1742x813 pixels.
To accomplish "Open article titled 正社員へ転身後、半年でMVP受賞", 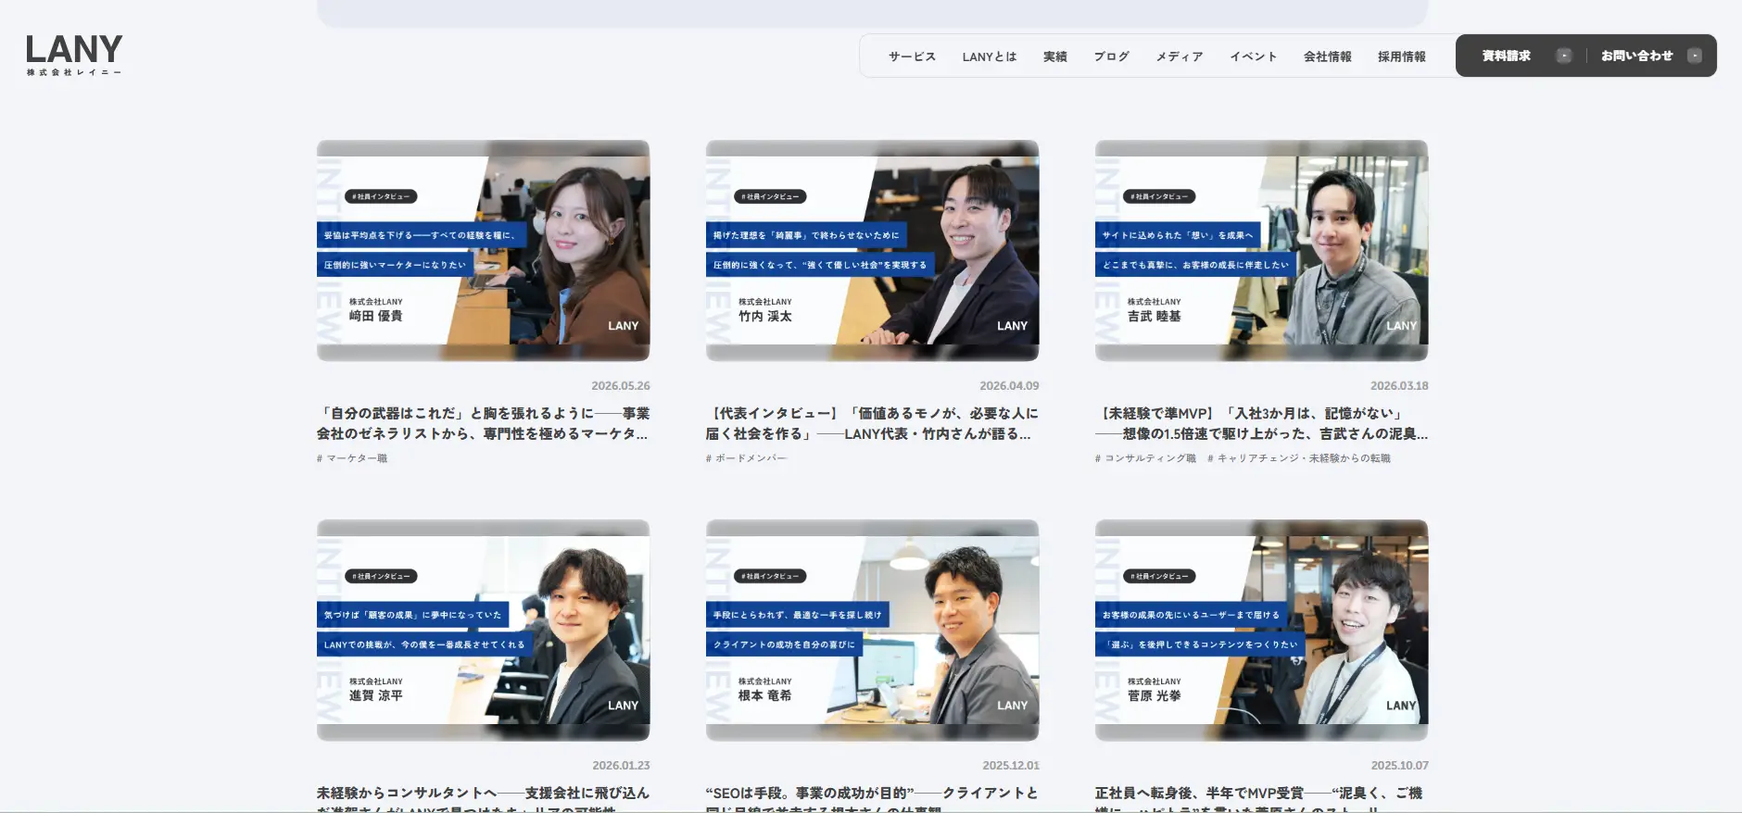I will point(1261,798).
